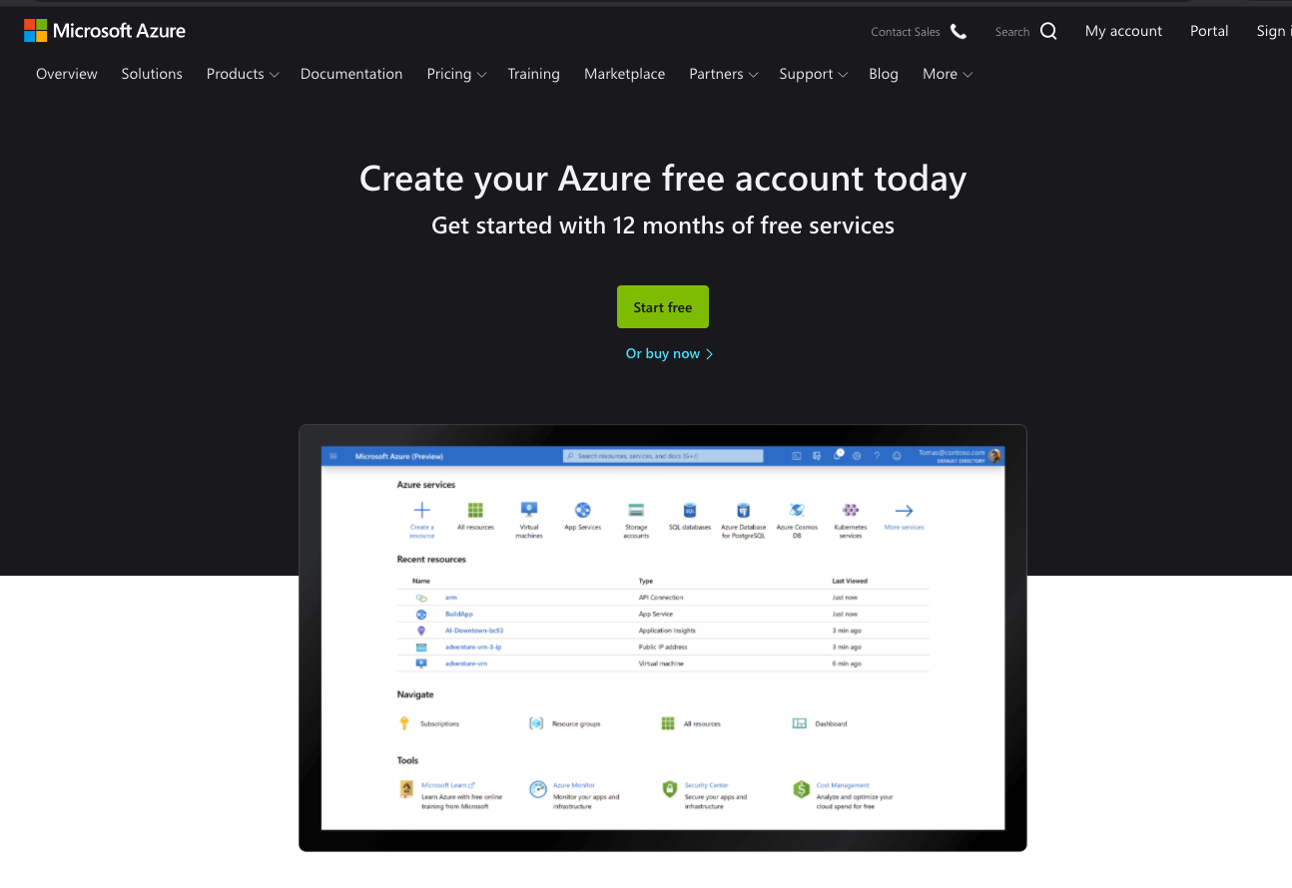Click the Azure Monitor gauge icon
Viewport: 1292px width, 888px height.
538,789
